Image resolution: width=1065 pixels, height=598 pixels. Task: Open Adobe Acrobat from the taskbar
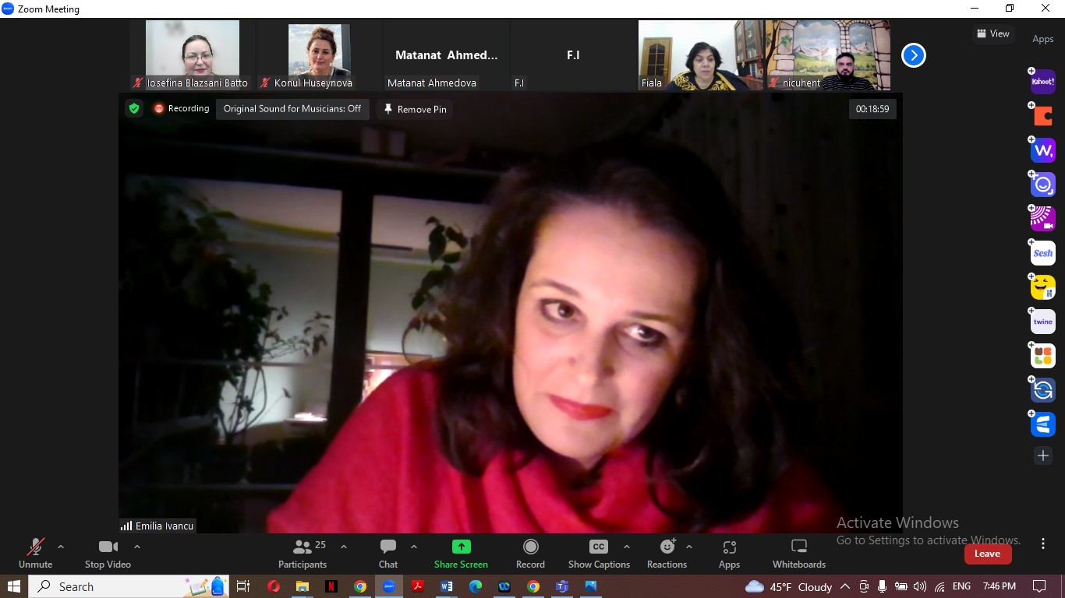tap(418, 586)
